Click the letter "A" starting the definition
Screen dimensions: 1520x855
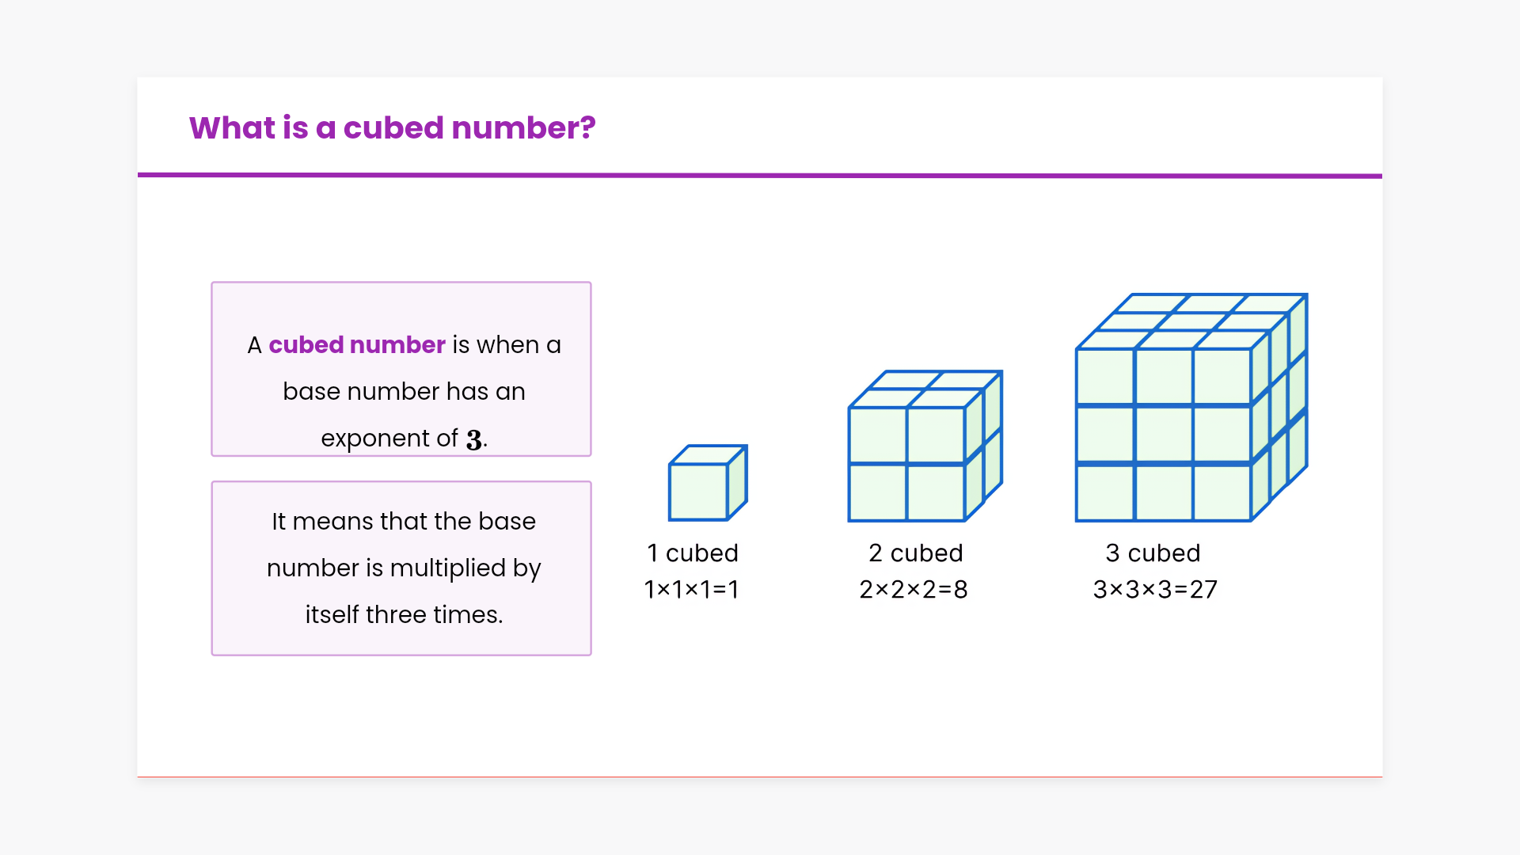tap(254, 345)
